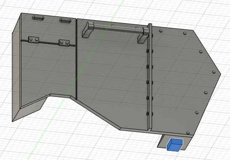Select the left small pull handle on left panel
Screen dimensions: 230x160
click(x=38, y=18)
